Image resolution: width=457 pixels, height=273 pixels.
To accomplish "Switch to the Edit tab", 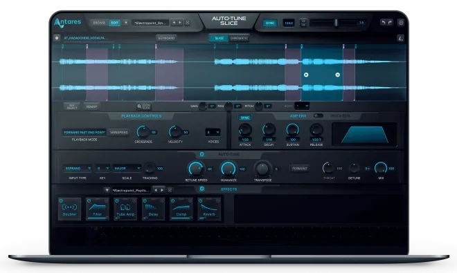I will coord(114,23).
